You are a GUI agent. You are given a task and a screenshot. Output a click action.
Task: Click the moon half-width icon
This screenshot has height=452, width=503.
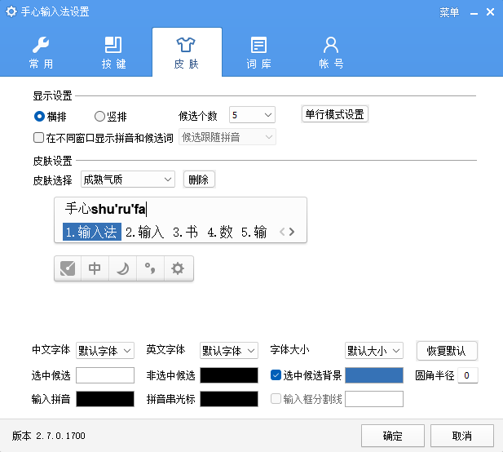(x=122, y=268)
